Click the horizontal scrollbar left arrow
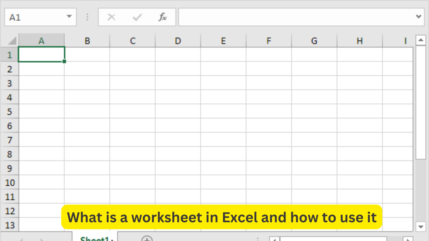This screenshot has height=241, width=429. pos(275,239)
